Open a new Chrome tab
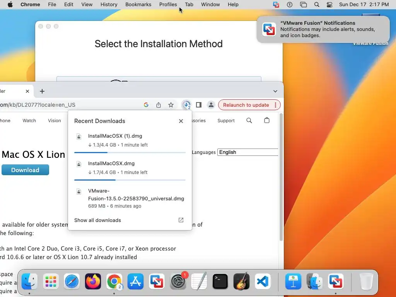This screenshot has height=297, width=396. pos(42,91)
